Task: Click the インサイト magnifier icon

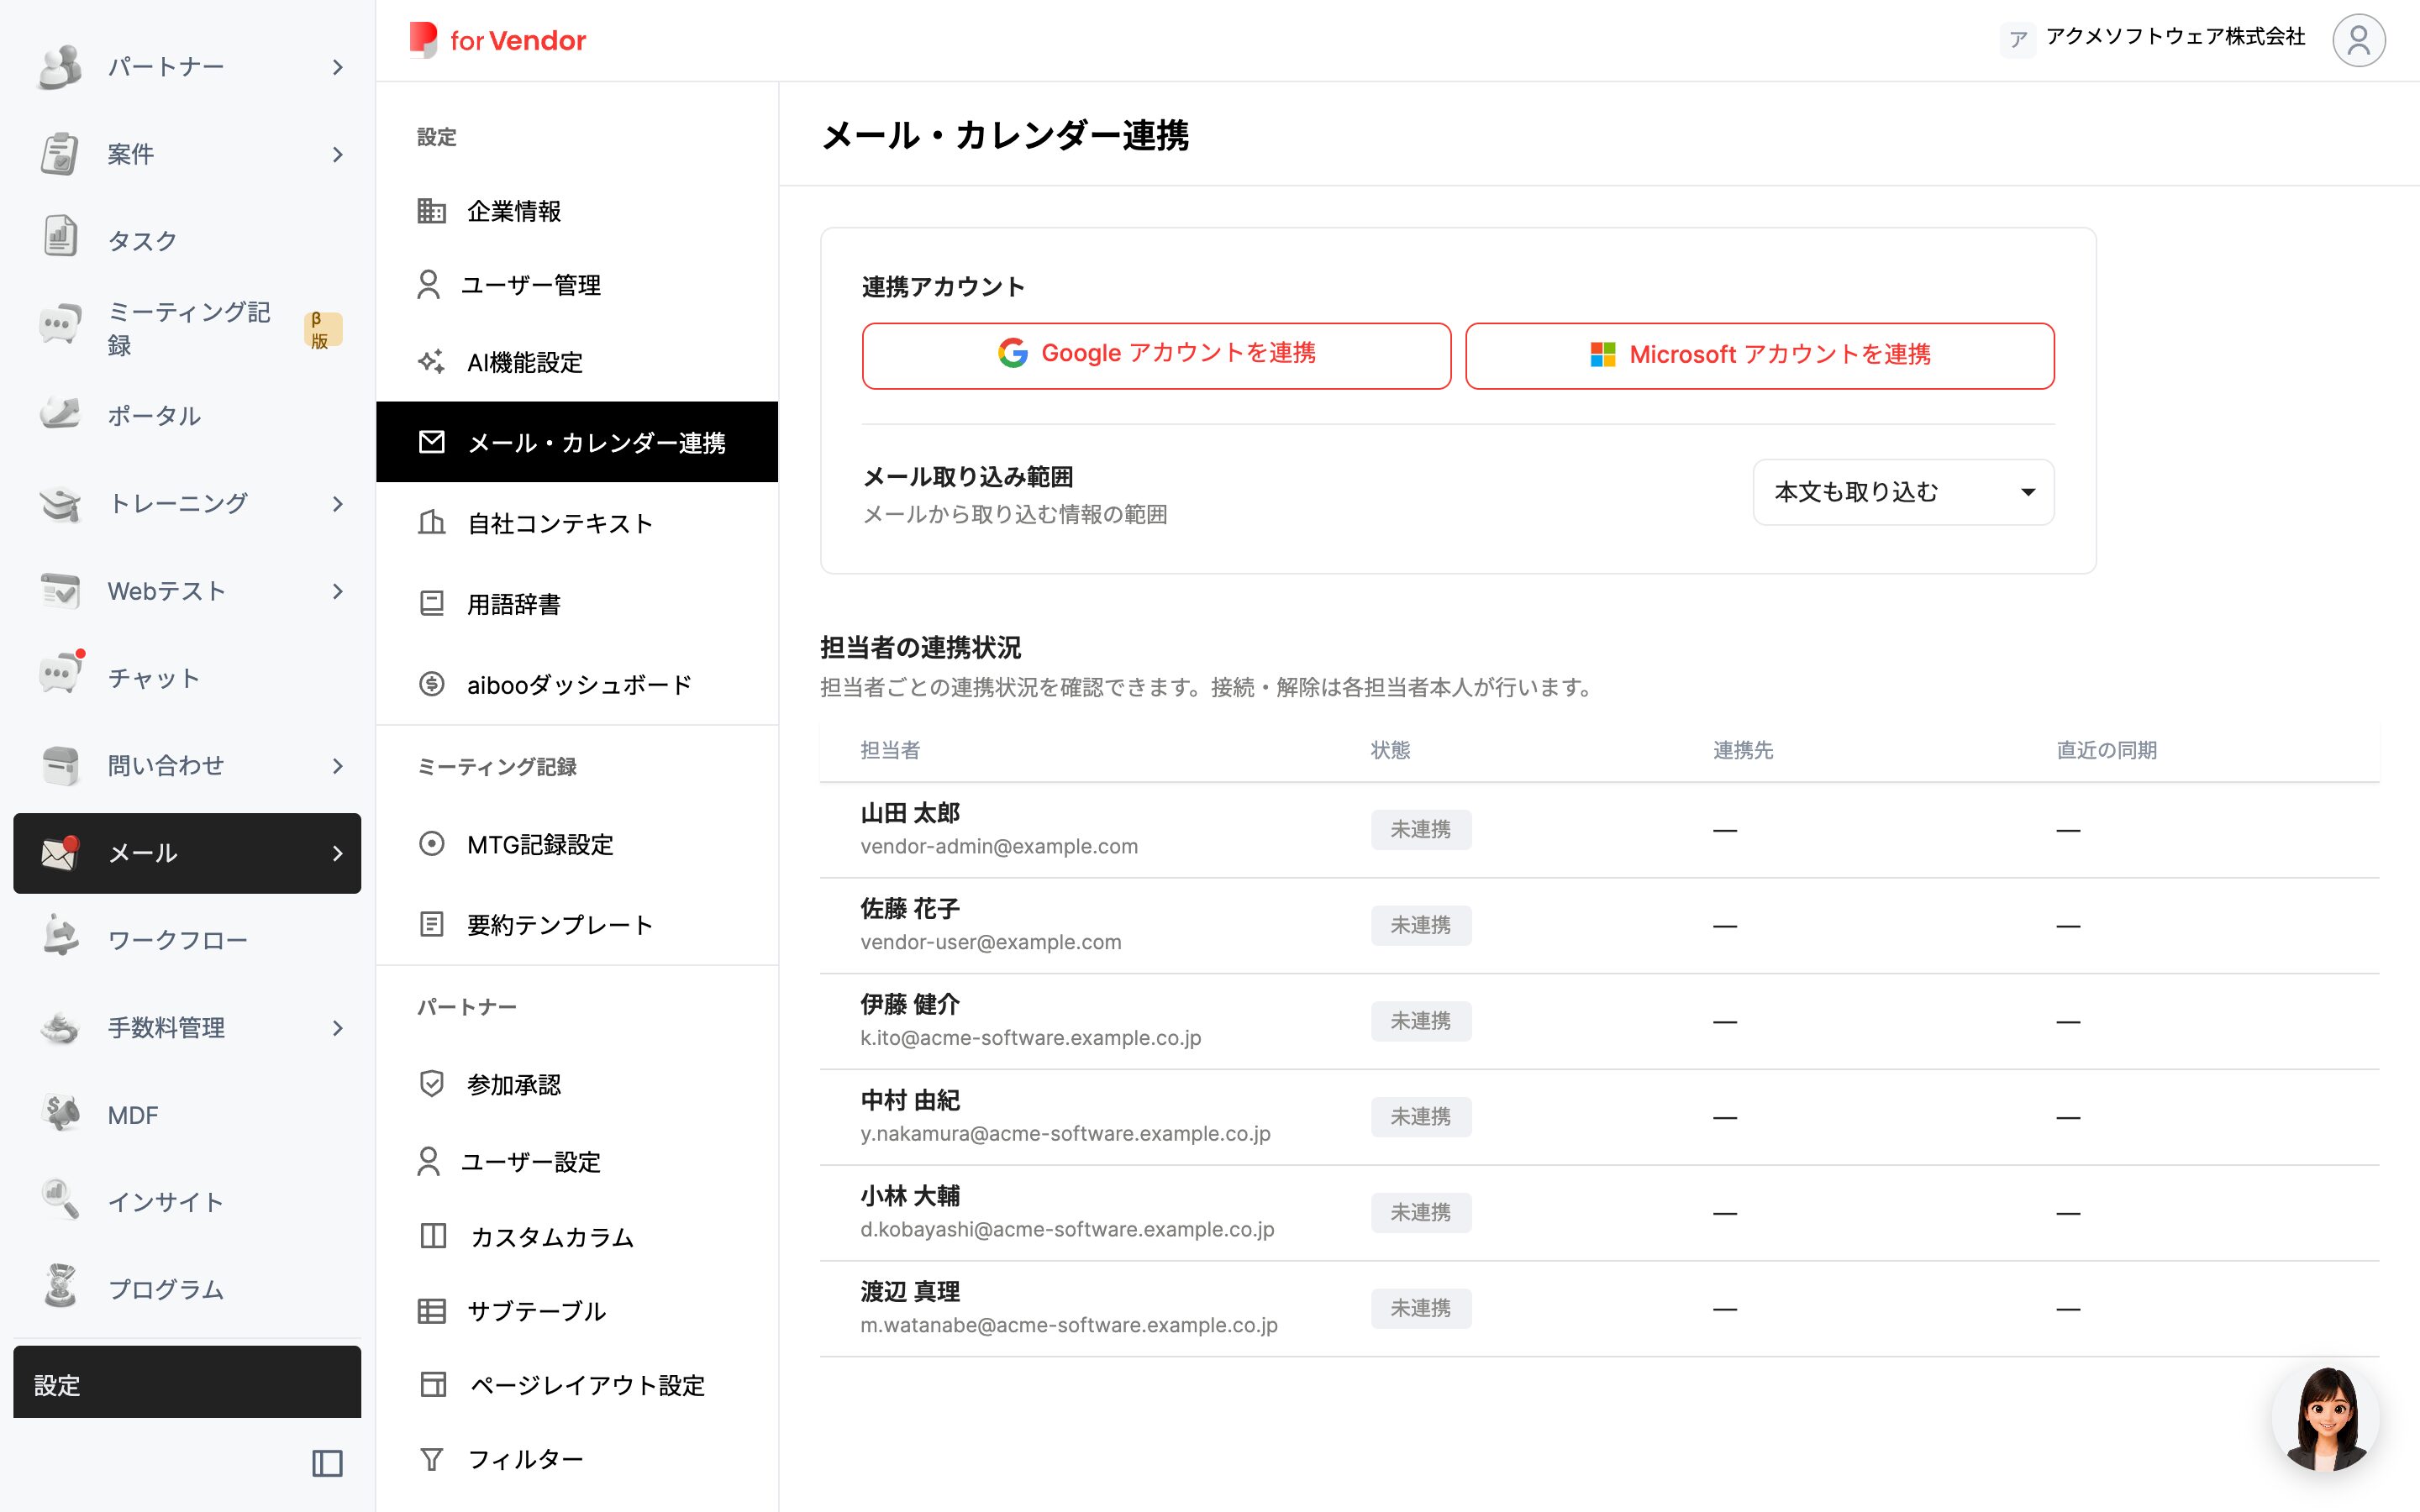Action: [60, 1200]
